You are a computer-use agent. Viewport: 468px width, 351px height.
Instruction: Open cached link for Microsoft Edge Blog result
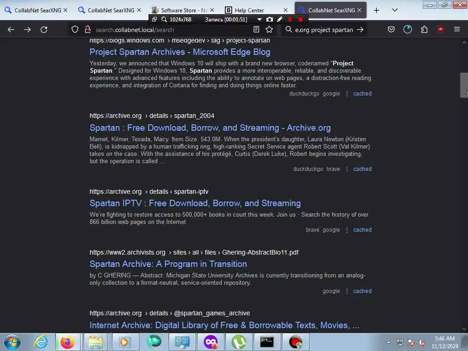[x=362, y=93]
